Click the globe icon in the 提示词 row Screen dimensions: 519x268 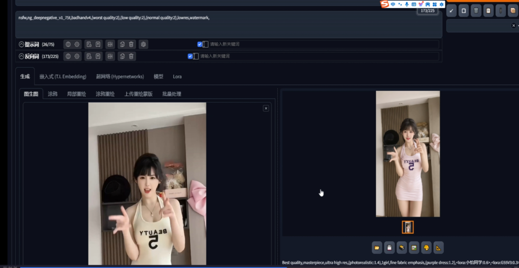(x=68, y=44)
